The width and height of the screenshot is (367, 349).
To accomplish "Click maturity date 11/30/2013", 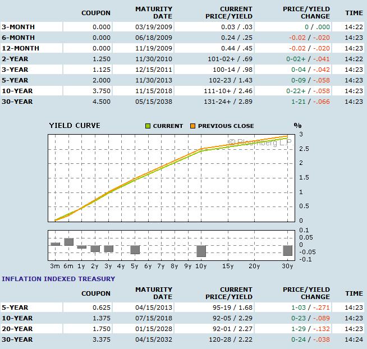I will tap(154, 80).
